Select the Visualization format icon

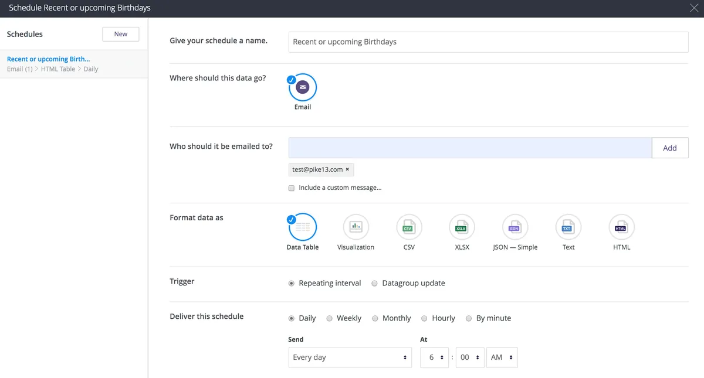point(356,227)
